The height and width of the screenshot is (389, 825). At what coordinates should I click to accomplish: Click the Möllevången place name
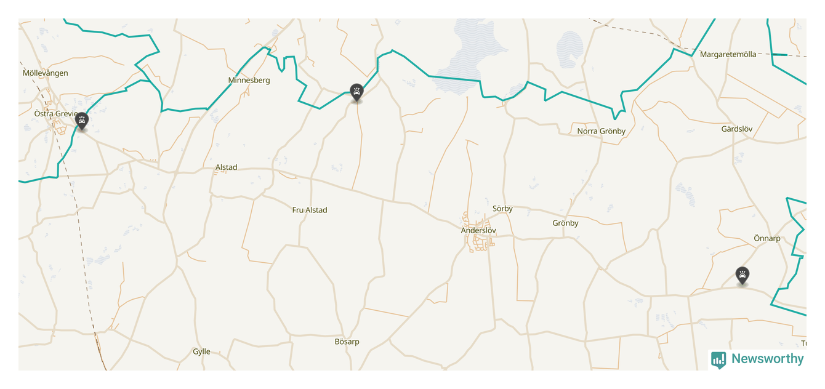[x=46, y=73]
